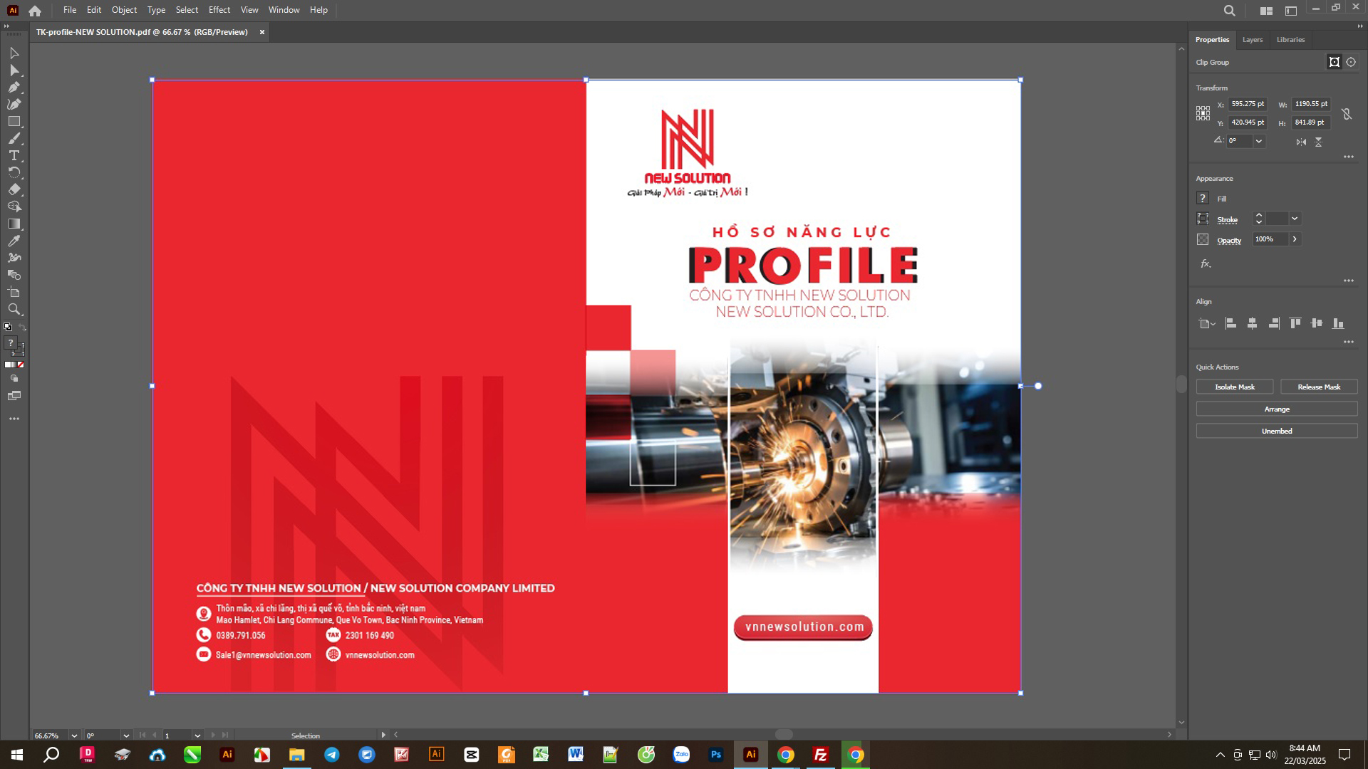Open the search icon in top bar
Image resolution: width=1368 pixels, height=769 pixels.
point(1229,11)
